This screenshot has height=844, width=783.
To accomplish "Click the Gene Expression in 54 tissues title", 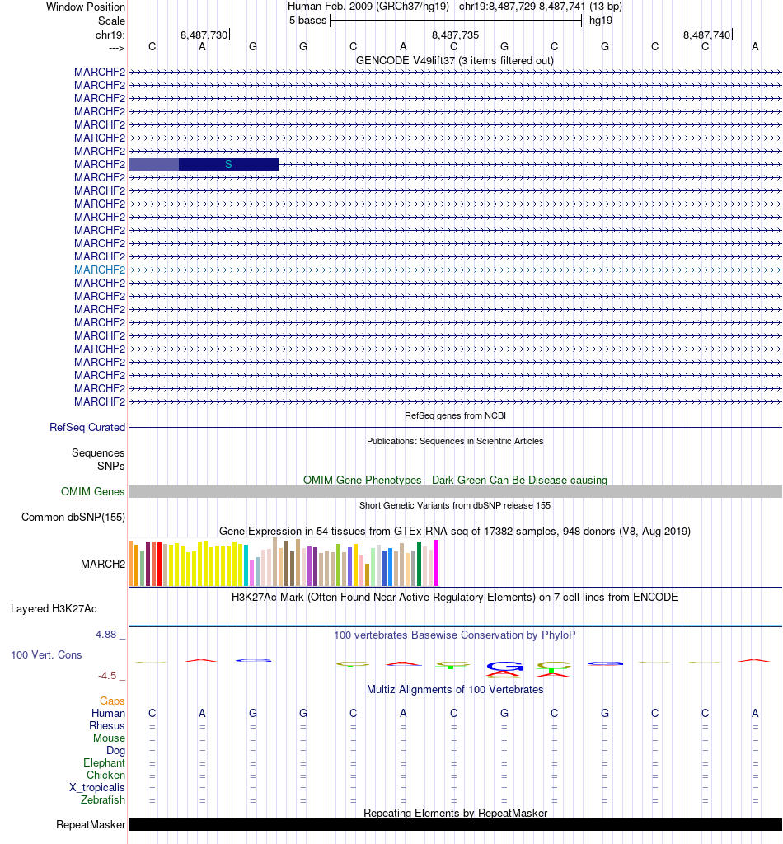I will (x=455, y=532).
